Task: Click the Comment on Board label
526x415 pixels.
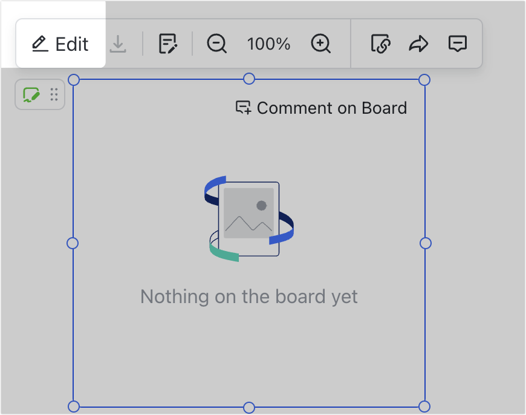Action: click(x=333, y=108)
